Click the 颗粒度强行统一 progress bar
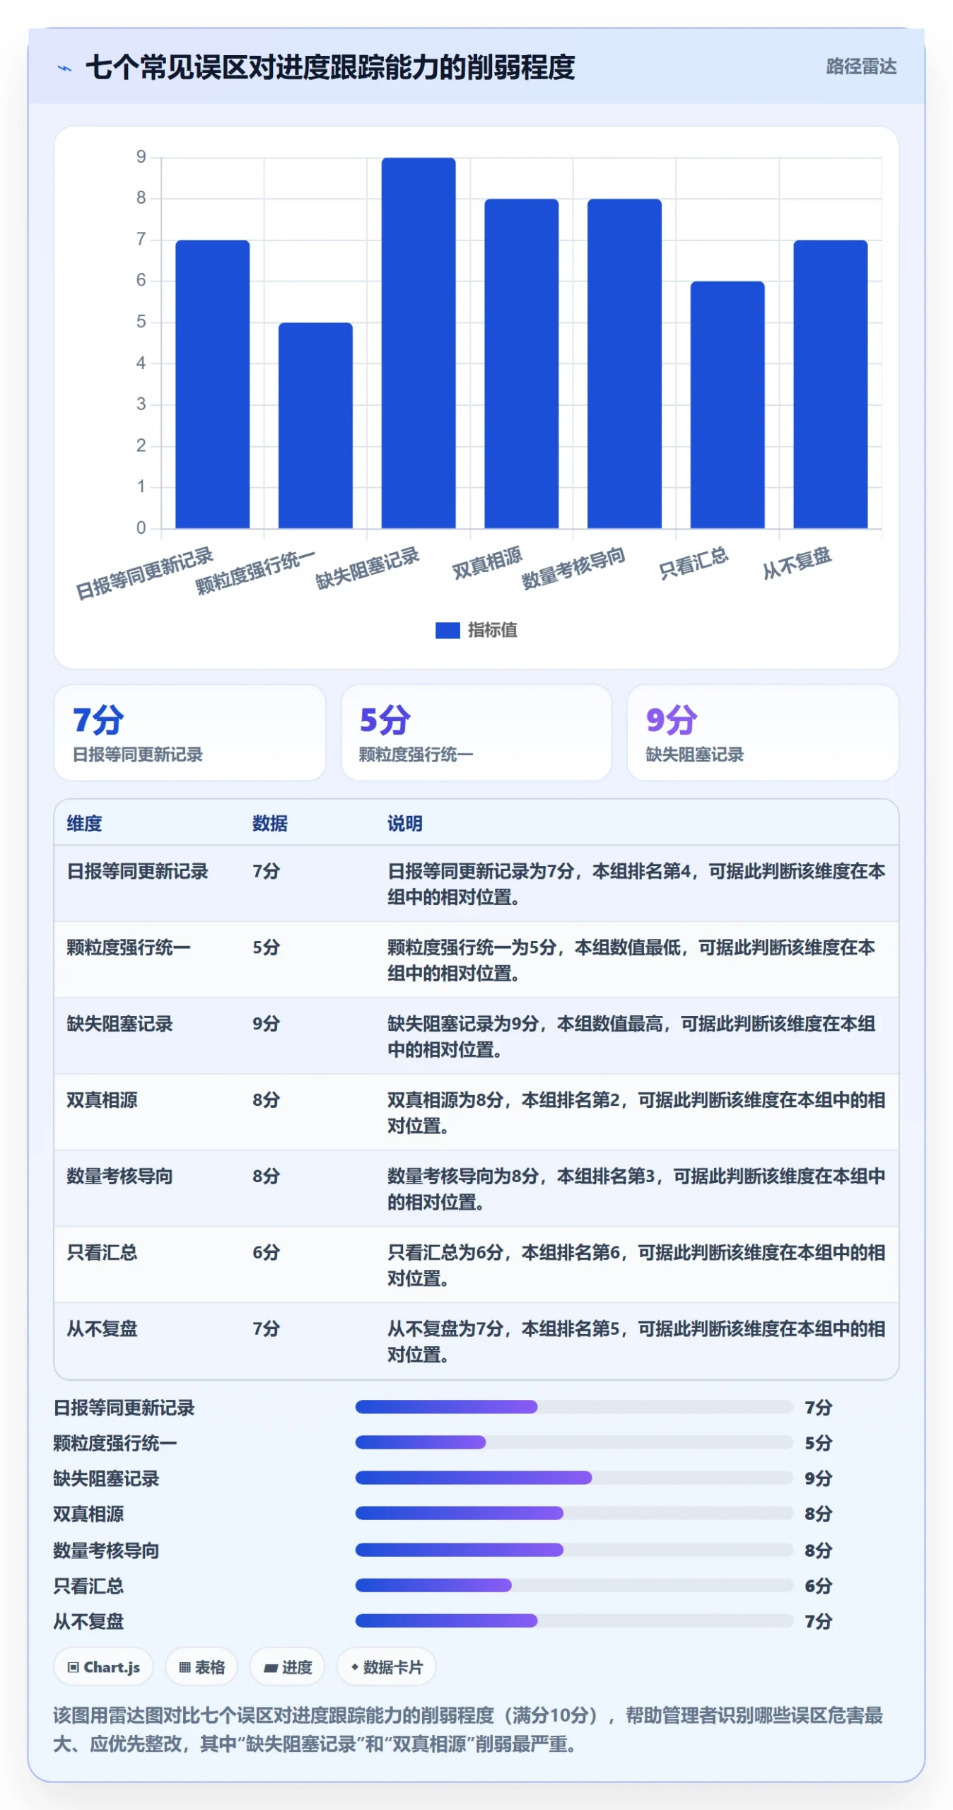 click(x=573, y=1442)
